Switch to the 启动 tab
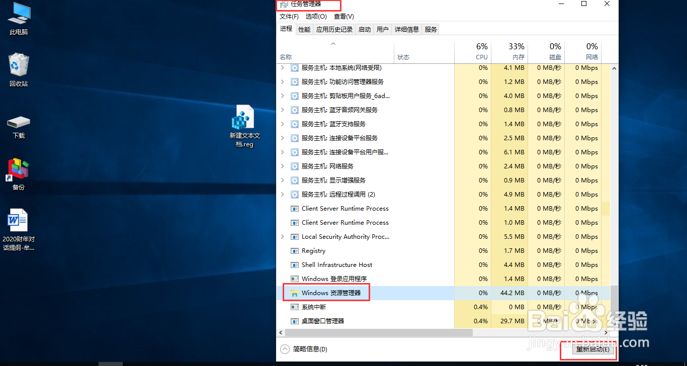687x366 pixels. (365, 30)
